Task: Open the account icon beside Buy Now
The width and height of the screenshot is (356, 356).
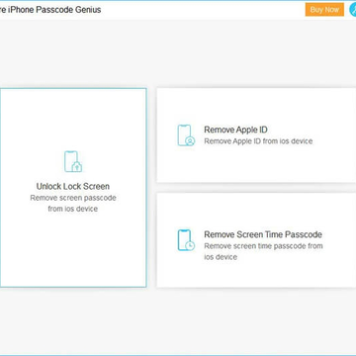Action: click(352, 10)
